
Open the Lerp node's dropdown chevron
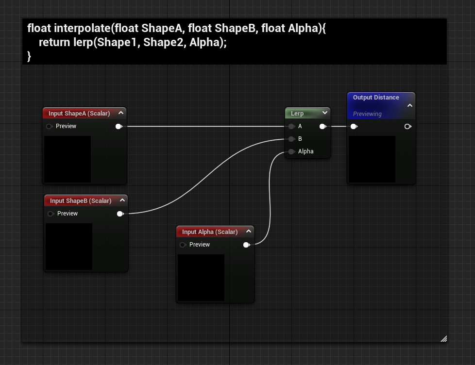[325, 113]
